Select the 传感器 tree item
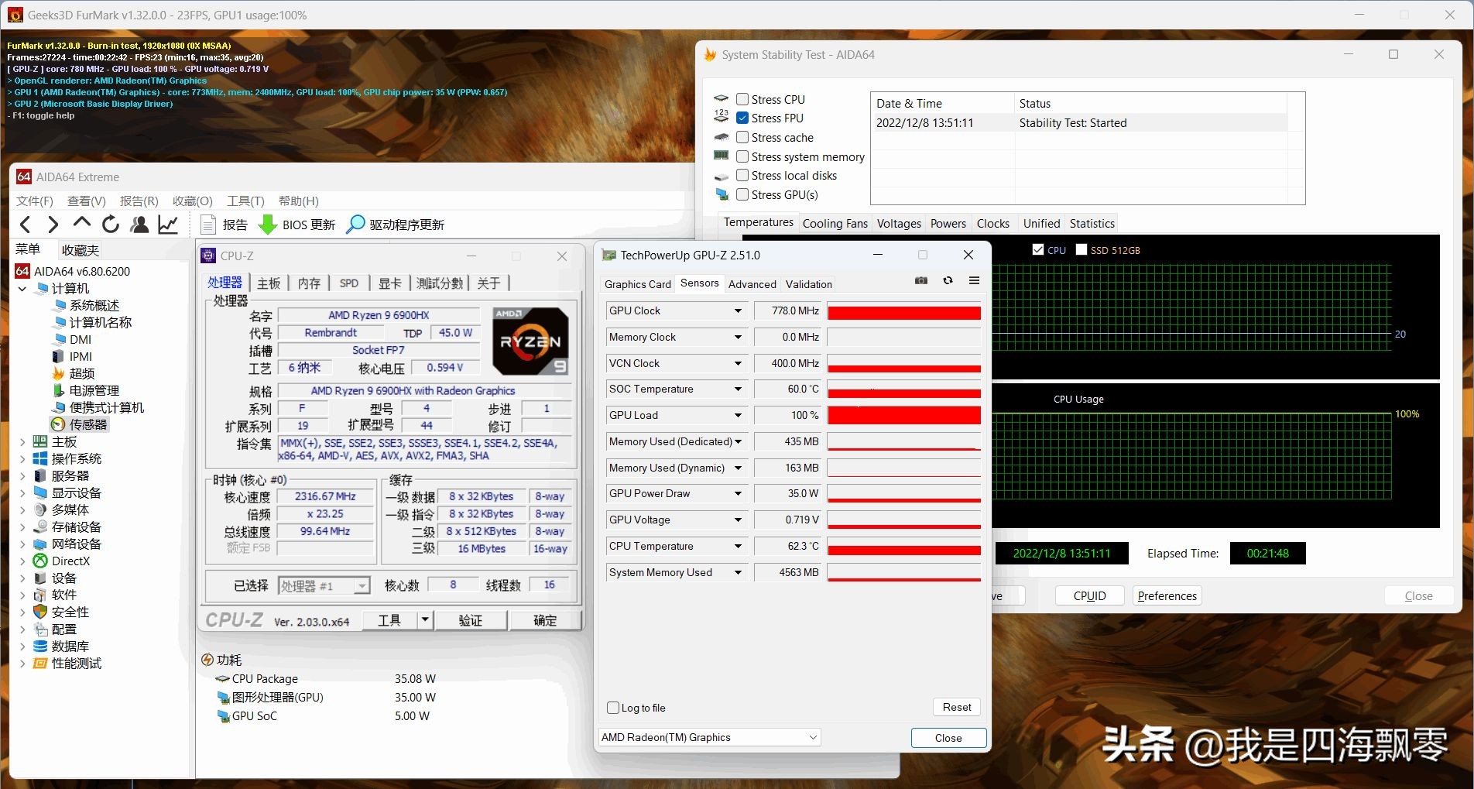1474x789 pixels. tap(87, 424)
